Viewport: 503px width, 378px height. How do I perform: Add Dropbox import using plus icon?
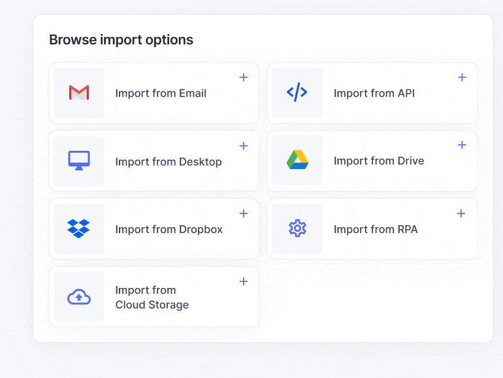tap(244, 213)
